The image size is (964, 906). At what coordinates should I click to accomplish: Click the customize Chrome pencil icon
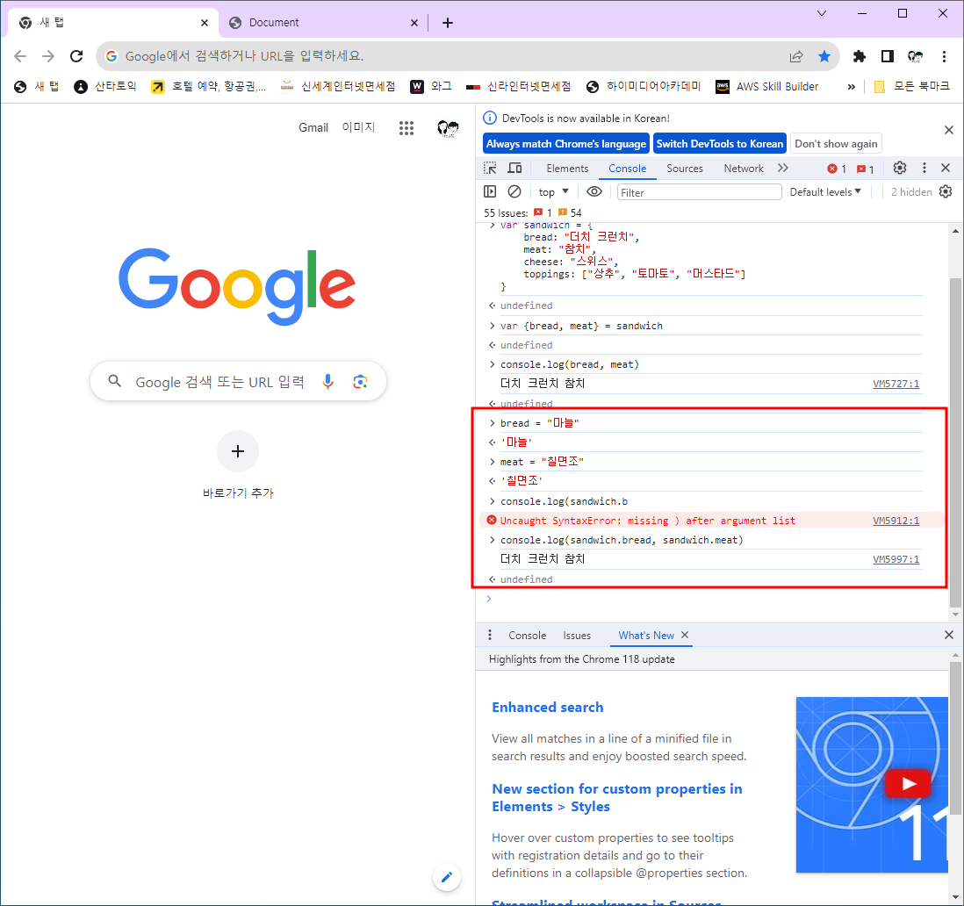tap(447, 877)
